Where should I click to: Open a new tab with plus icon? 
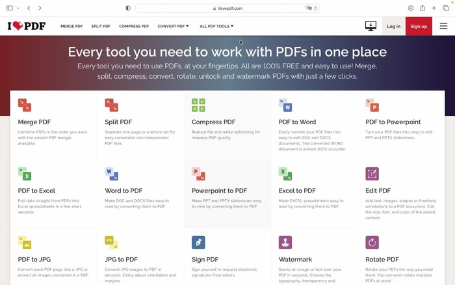tap(434, 8)
